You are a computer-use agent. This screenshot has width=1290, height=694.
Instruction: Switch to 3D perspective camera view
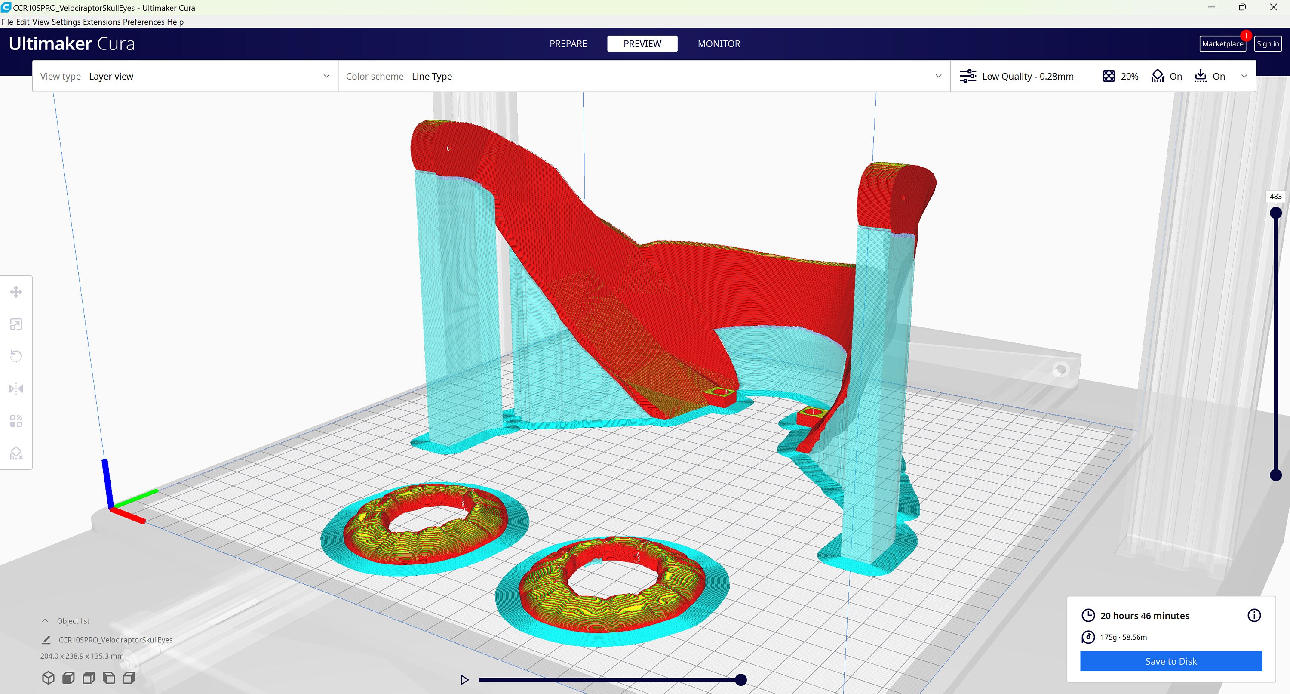pyautogui.click(x=48, y=678)
